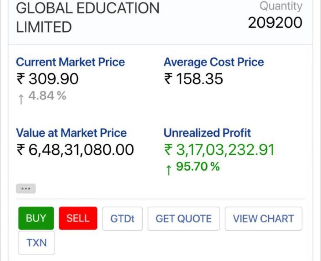
Task: Click the green up arrow beside 95.70 %
Action: 168,170
